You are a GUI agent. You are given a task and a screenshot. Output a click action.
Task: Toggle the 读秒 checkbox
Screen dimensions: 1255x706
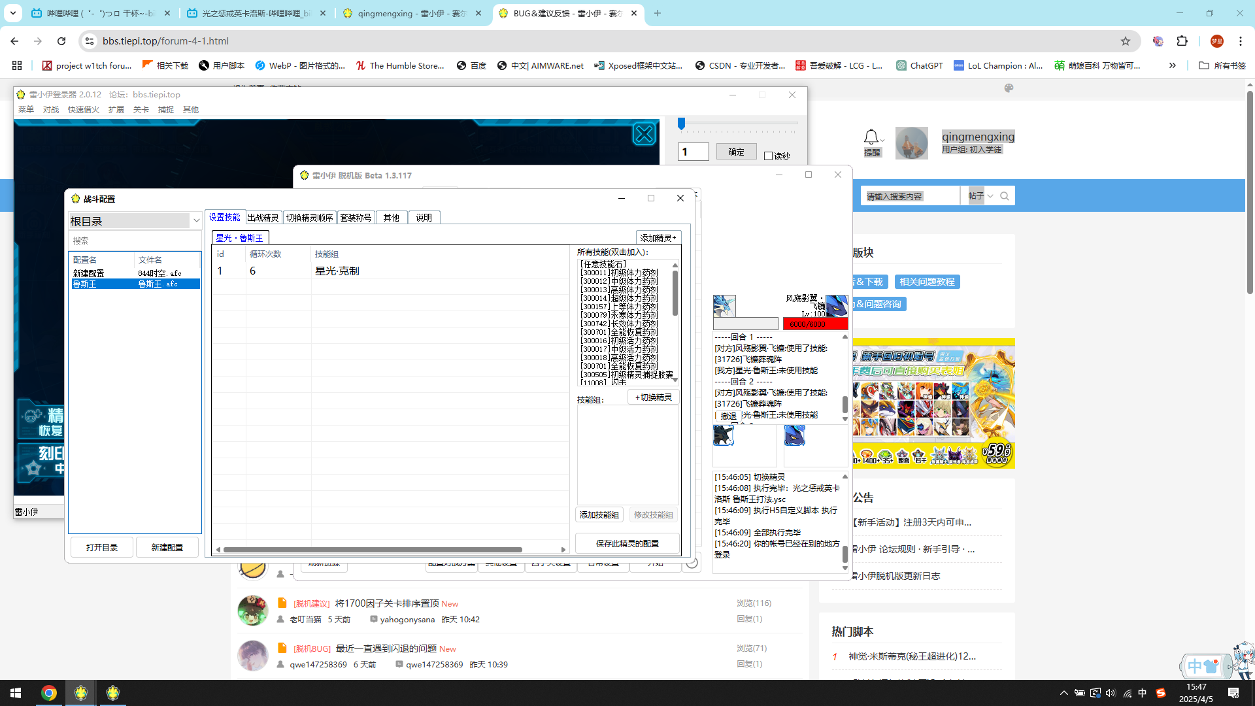pyautogui.click(x=769, y=156)
